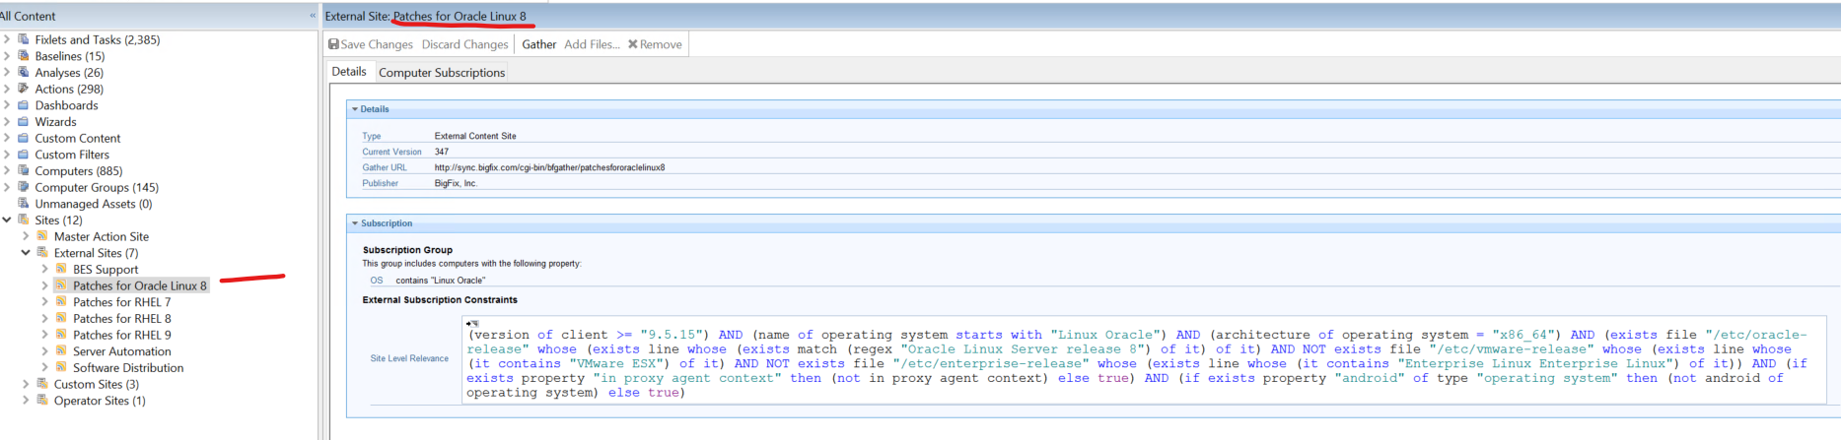The image size is (1841, 440).
Task: Click the Patches for RHEL 7 icon
Action: click(x=61, y=302)
